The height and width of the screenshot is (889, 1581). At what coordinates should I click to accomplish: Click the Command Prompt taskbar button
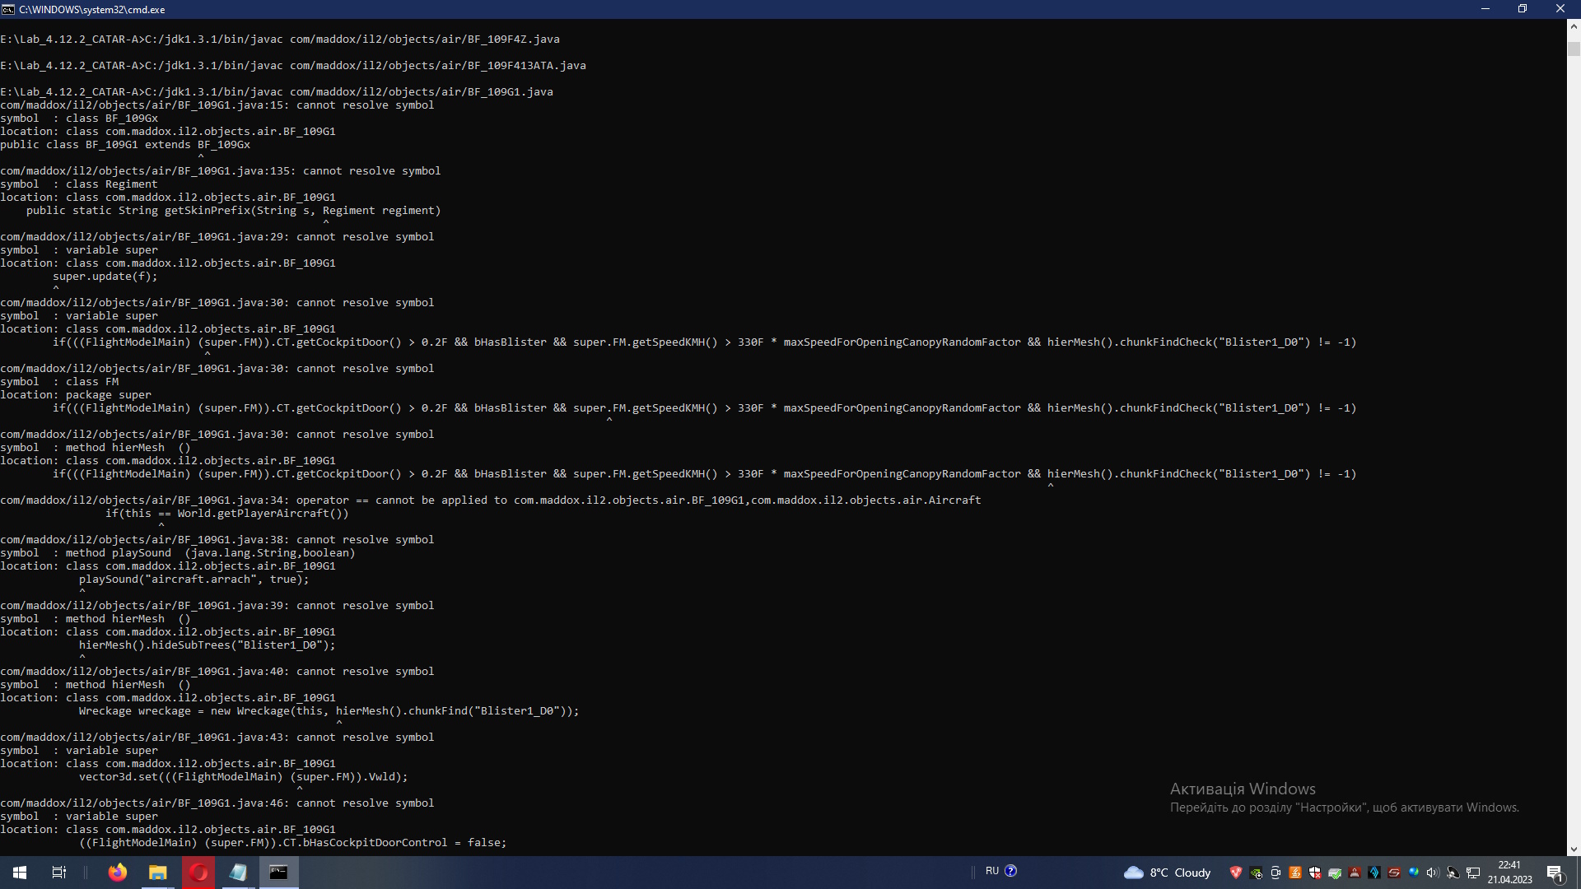click(278, 873)
